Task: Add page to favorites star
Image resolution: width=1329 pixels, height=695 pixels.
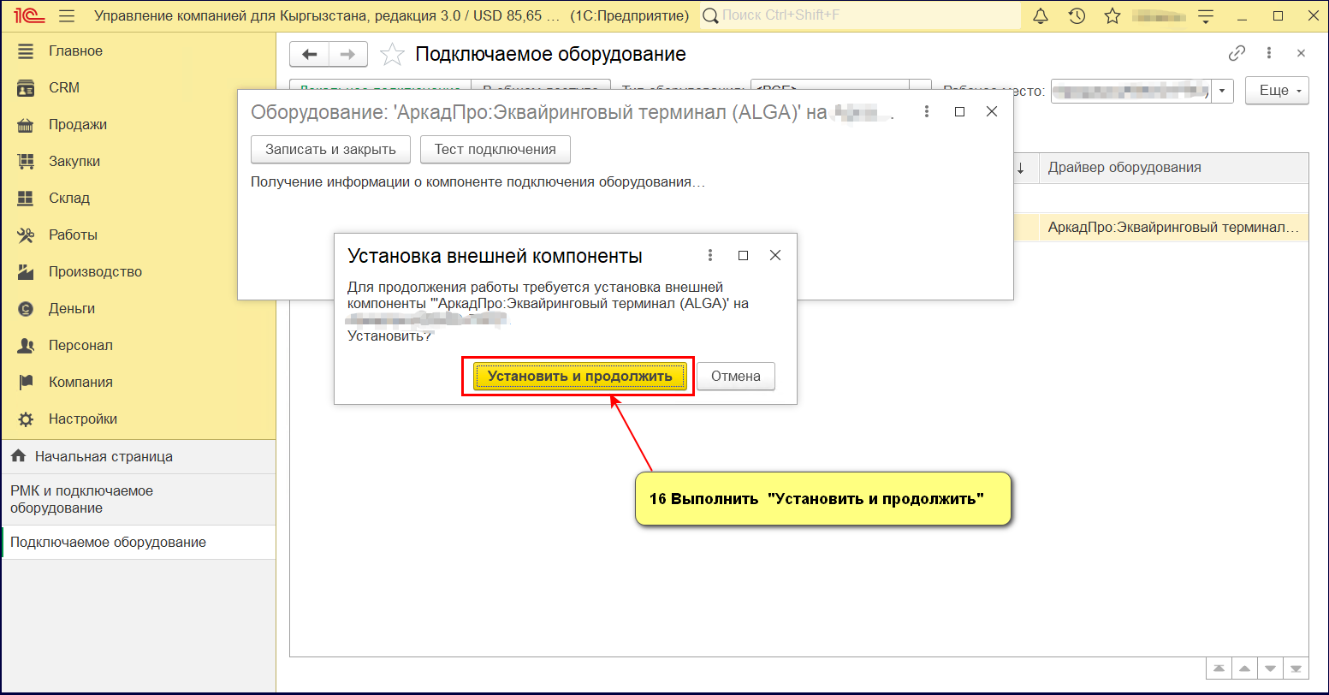Action: 392,55
